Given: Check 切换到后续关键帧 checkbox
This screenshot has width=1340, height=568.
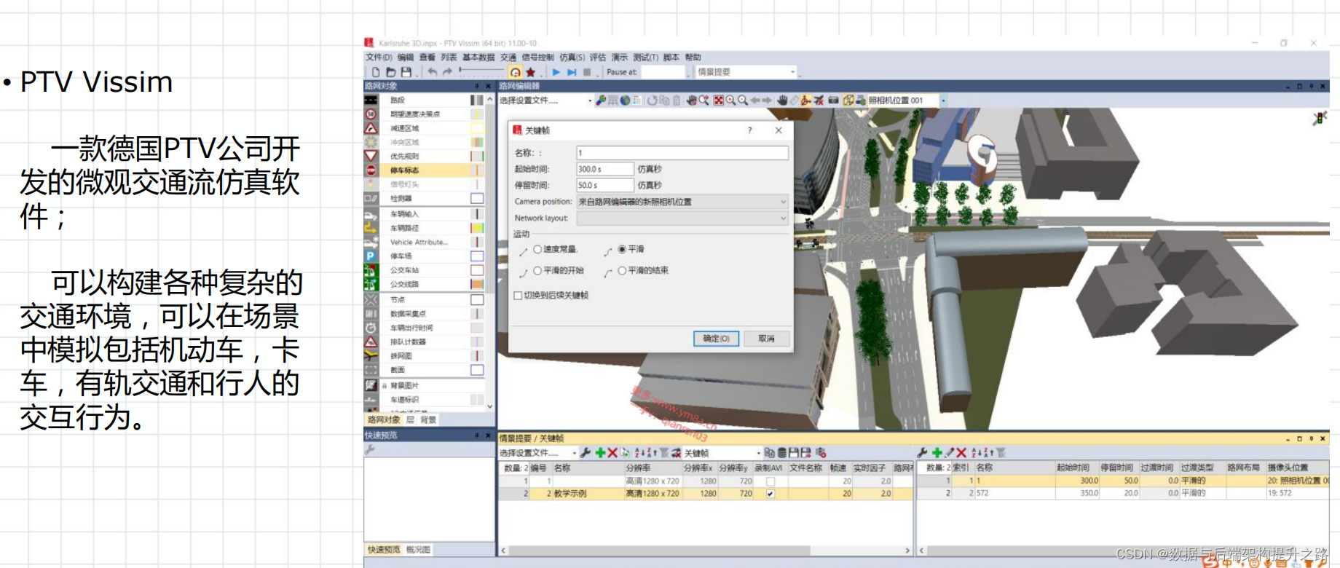Looking at the screenshot, I should coord(518,296).
